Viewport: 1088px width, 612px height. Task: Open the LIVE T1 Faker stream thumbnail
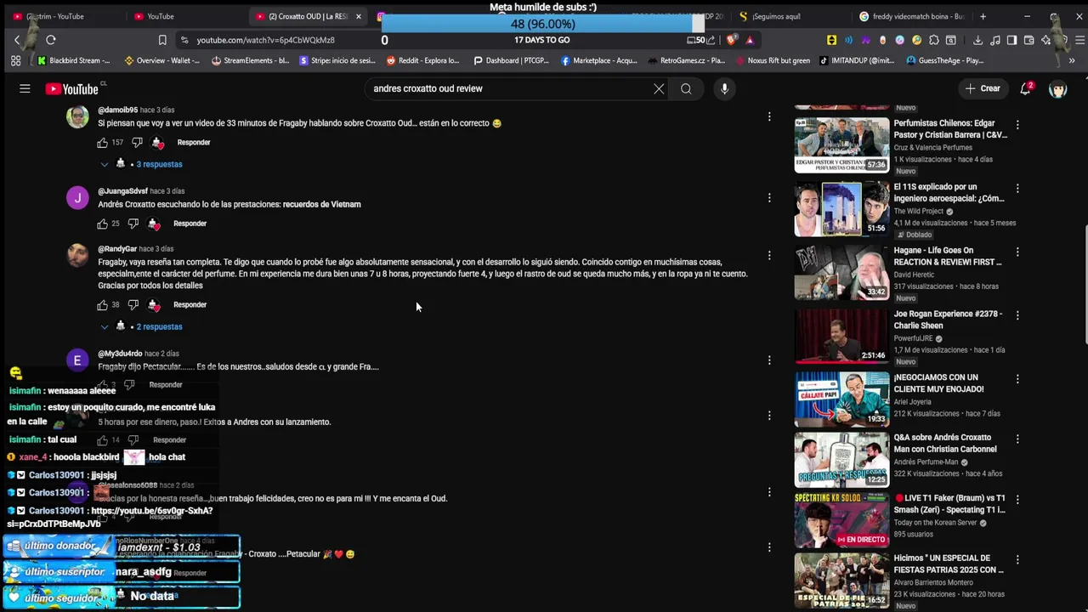coord(841,519)
